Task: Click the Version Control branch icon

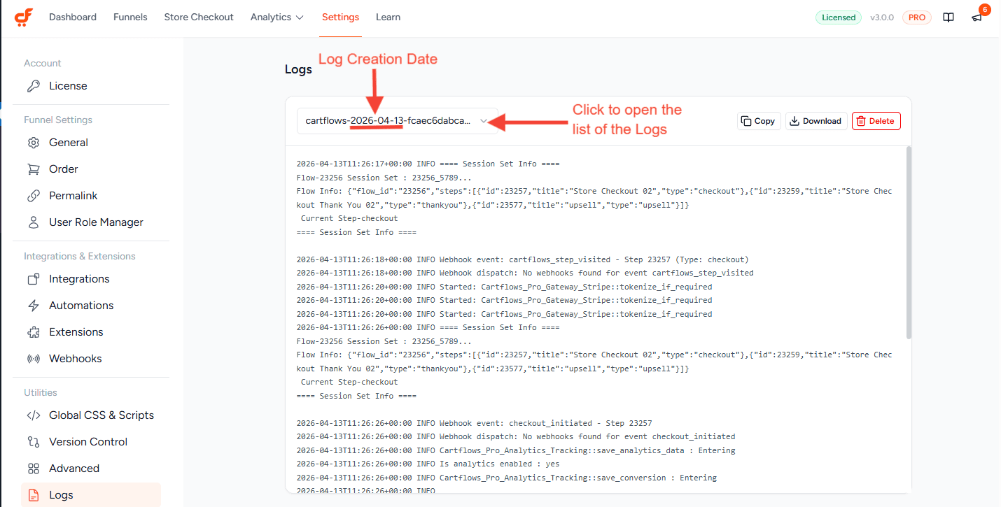Action: [x=34, y=442]
